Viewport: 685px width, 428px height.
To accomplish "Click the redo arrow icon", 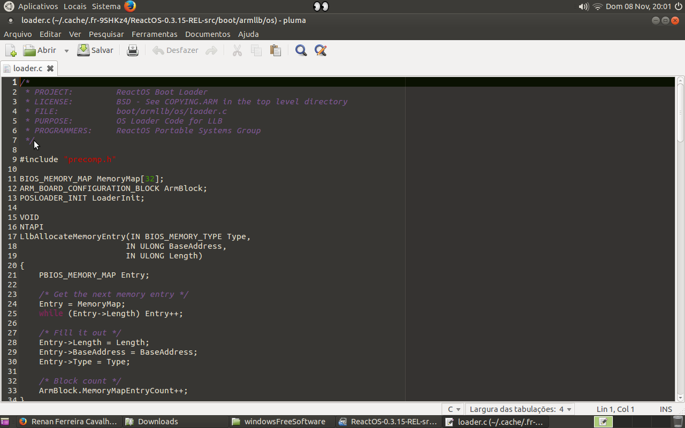I will [x=212, y=50].
